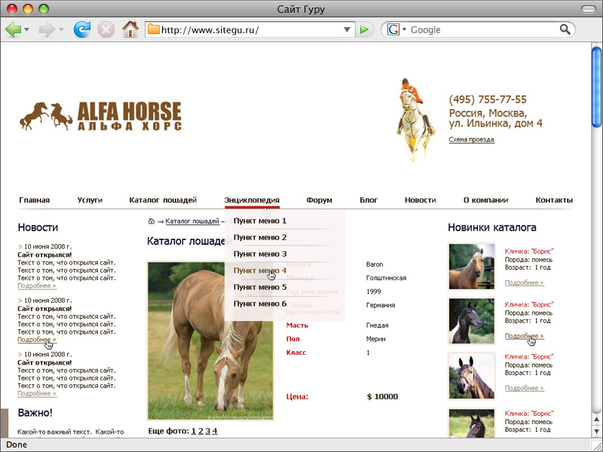Select Пункт меню 1 in the dropdown
This screenshot has width=603, height=452.
pos(260,221)
